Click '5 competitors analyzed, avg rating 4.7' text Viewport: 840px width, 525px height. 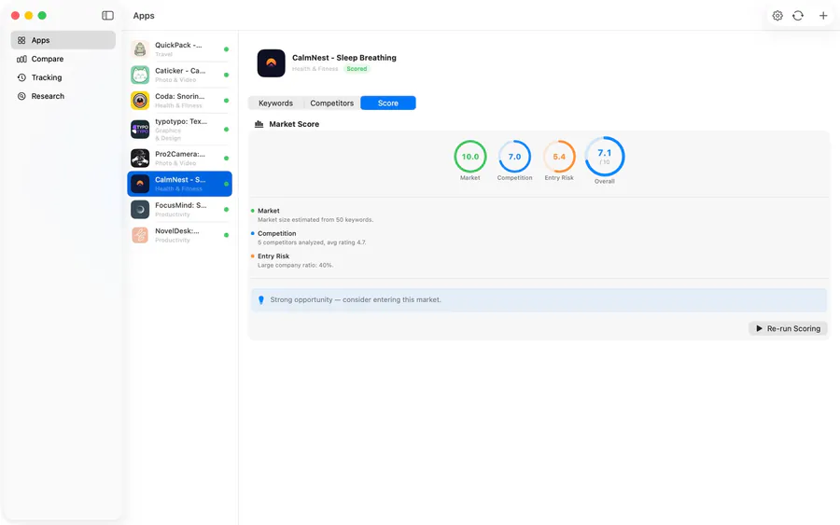click(x=312, y=242)
